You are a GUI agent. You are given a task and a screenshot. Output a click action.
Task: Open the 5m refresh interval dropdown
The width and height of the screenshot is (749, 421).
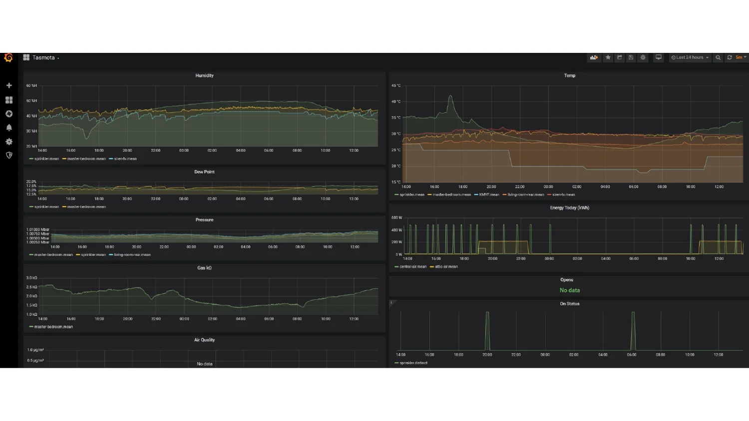(741, 57)
